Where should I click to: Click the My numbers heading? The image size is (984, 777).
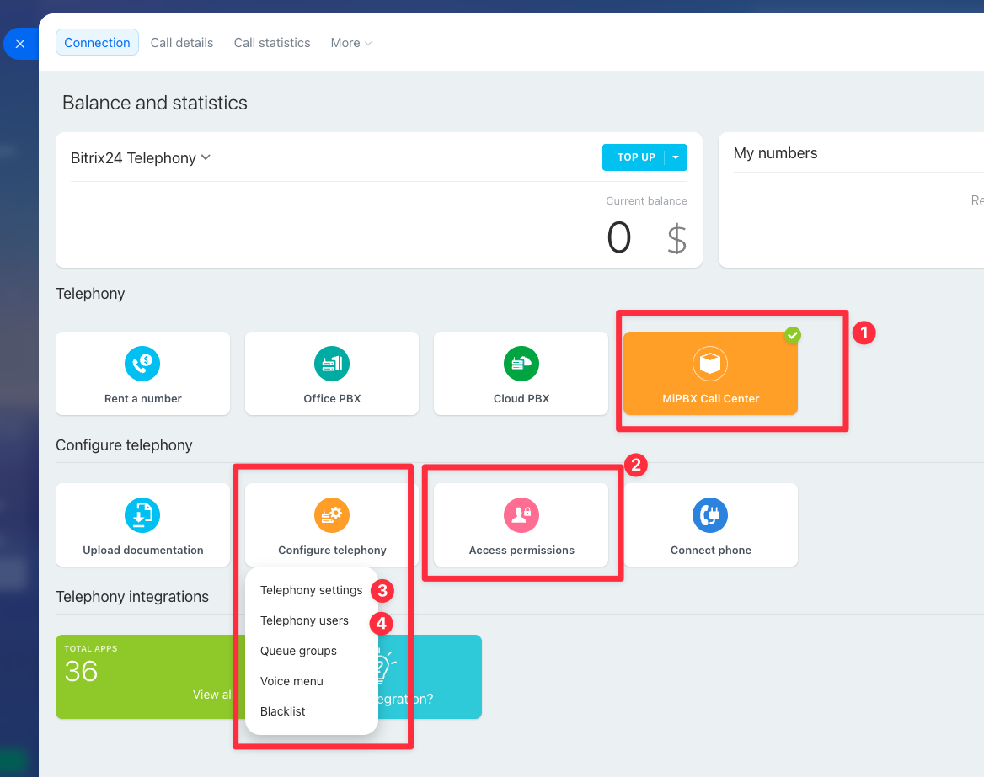(x=776, y=153)
